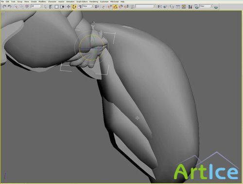Viewport: 243px width, 184px height.
Task: Open the render type 'View' dropdown
Action: [x=206, y=6]
